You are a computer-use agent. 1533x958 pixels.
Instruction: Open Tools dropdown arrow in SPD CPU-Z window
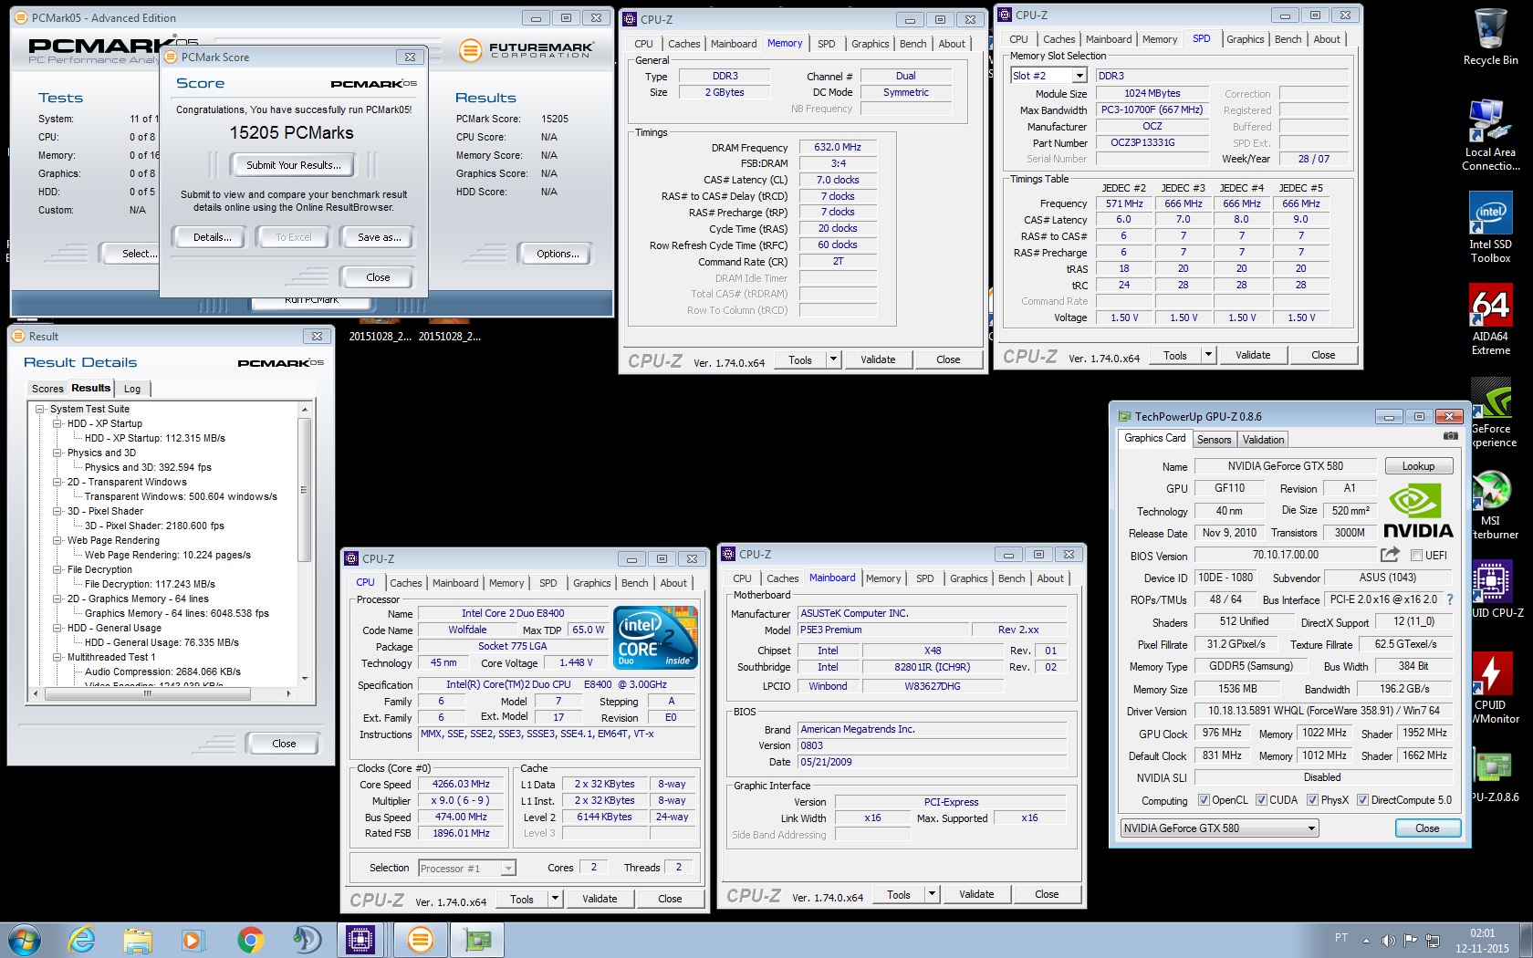(1209, 355)
